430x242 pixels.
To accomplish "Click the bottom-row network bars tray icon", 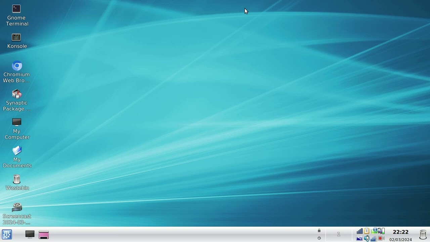I will coord(374,239).
